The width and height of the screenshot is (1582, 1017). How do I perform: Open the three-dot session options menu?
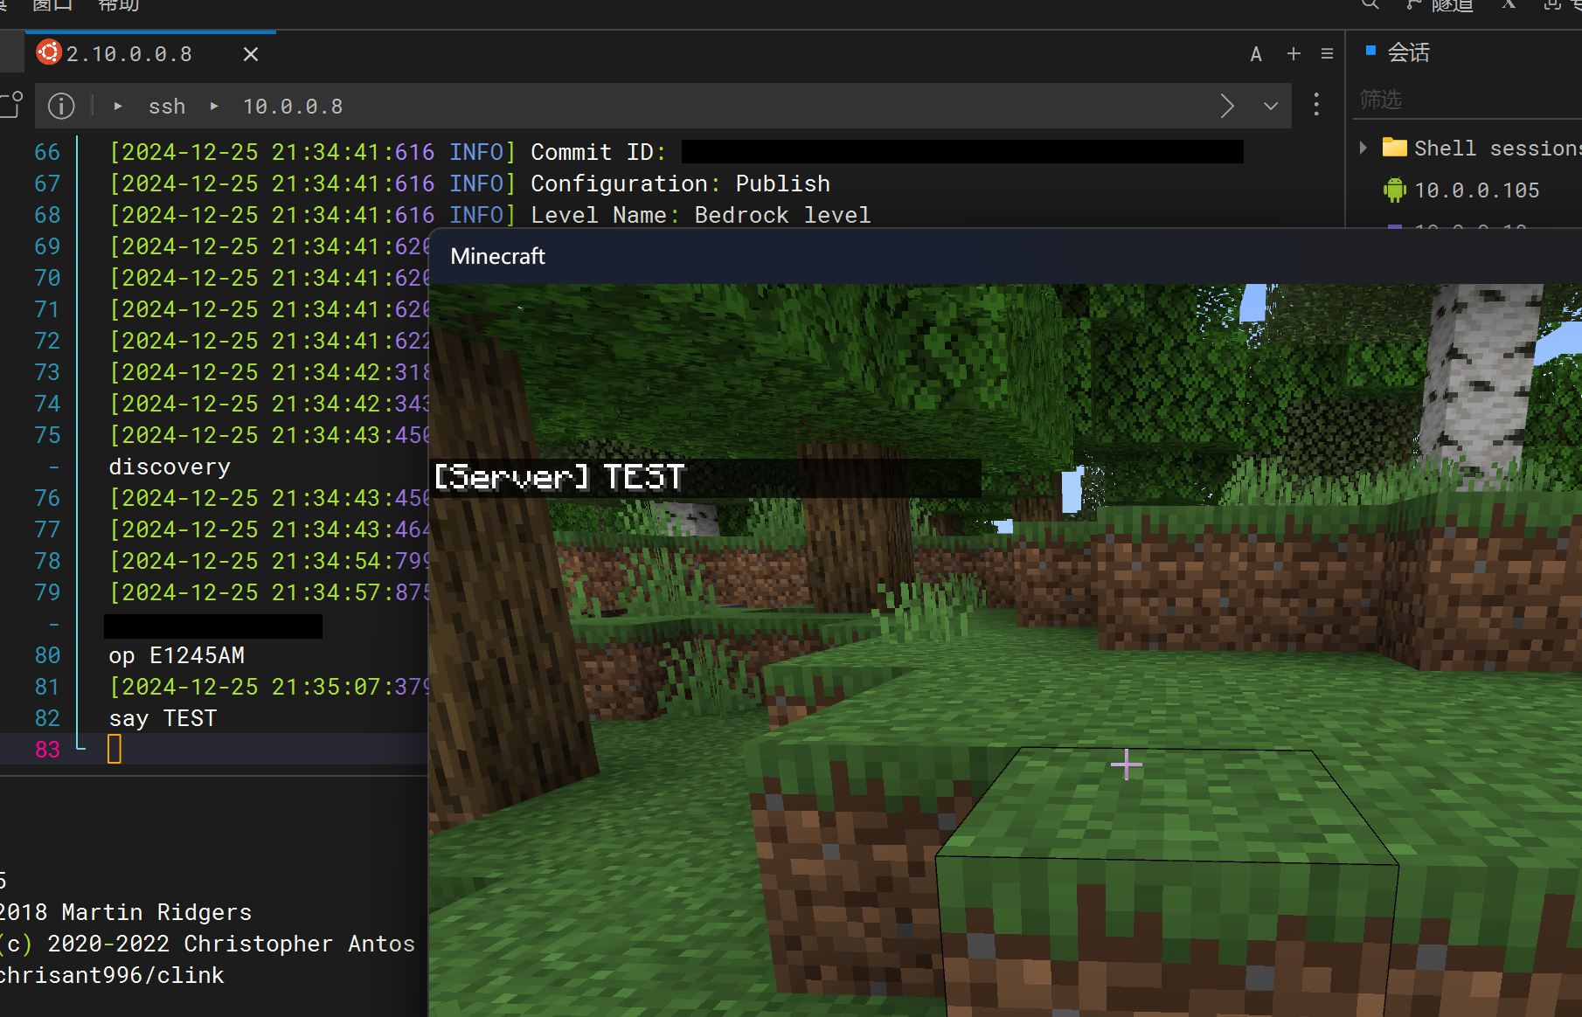pyautogui.click(x=1316, y=105)
